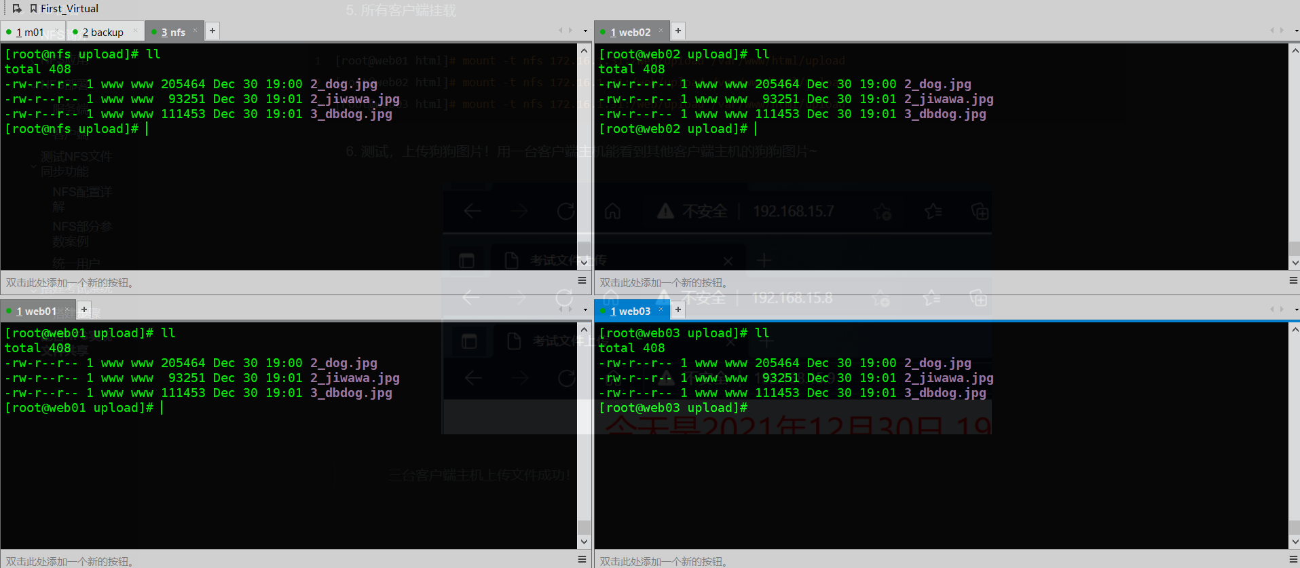This screenshot has height=568, width=1300.
Task: Click the web01 terminal scrollbar down arrow
Action: coord(584,542)
